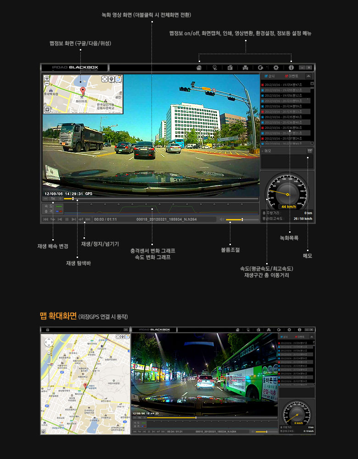Click the pan control on enlarged map
The height and width of the screenshot is (459, 358).
tap(49, 342)
